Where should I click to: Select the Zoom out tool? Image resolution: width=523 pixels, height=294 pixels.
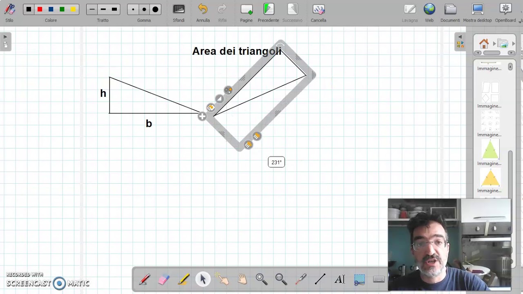coord(281,279)
